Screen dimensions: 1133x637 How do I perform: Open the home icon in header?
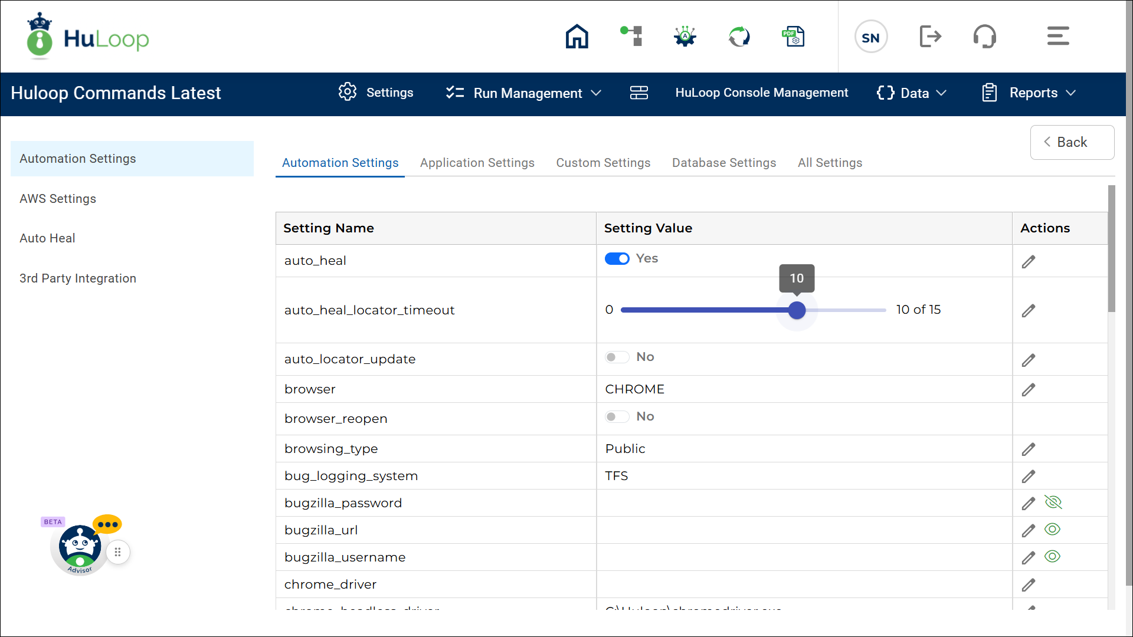[577, 37]
